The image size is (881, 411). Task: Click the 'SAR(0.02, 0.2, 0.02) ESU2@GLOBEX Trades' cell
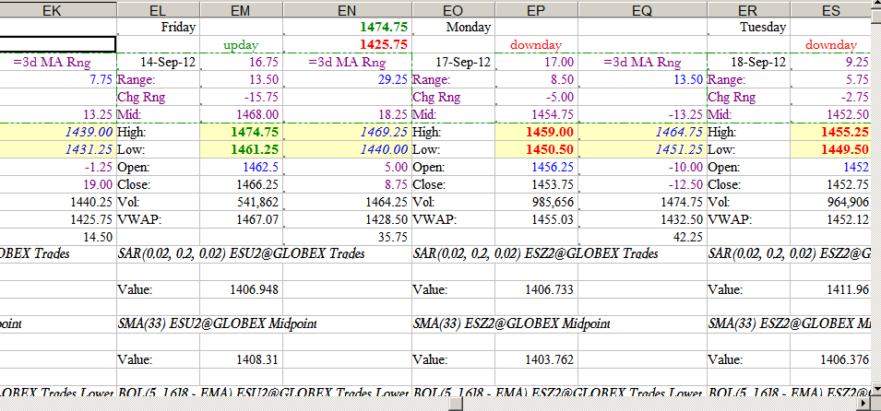click(242, 253)
